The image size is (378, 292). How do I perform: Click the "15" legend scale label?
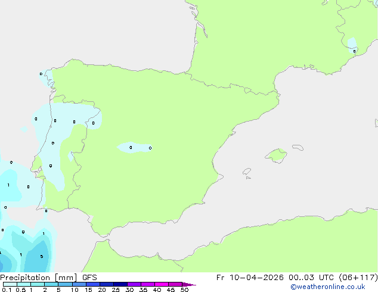click(88, 290)
